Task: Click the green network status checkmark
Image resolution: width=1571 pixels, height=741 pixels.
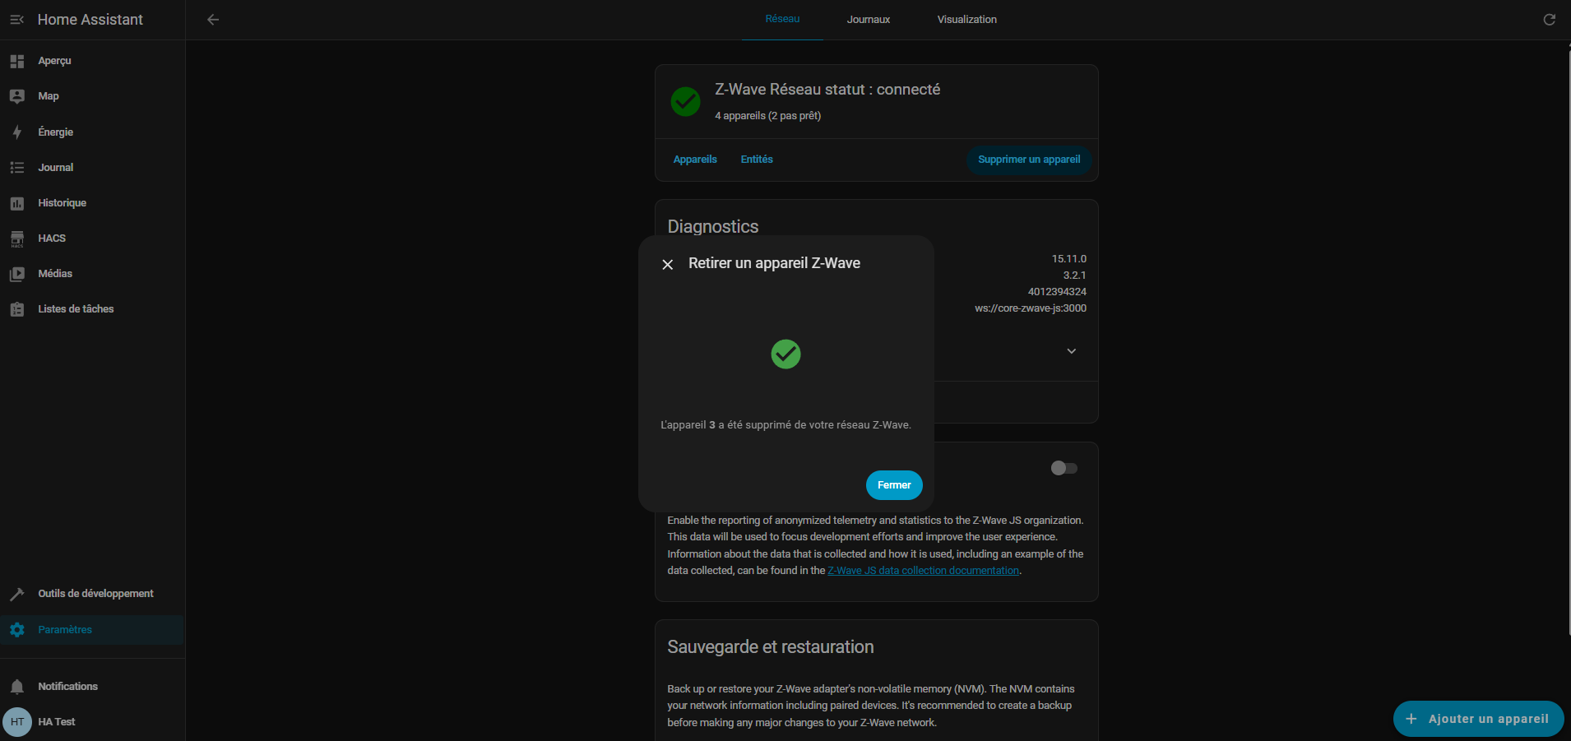Action: (685, 102)
